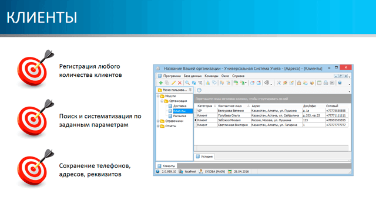Click the red X Delete icon
Viewport: 376px width, 211px height.
click(x=180, y=83)
